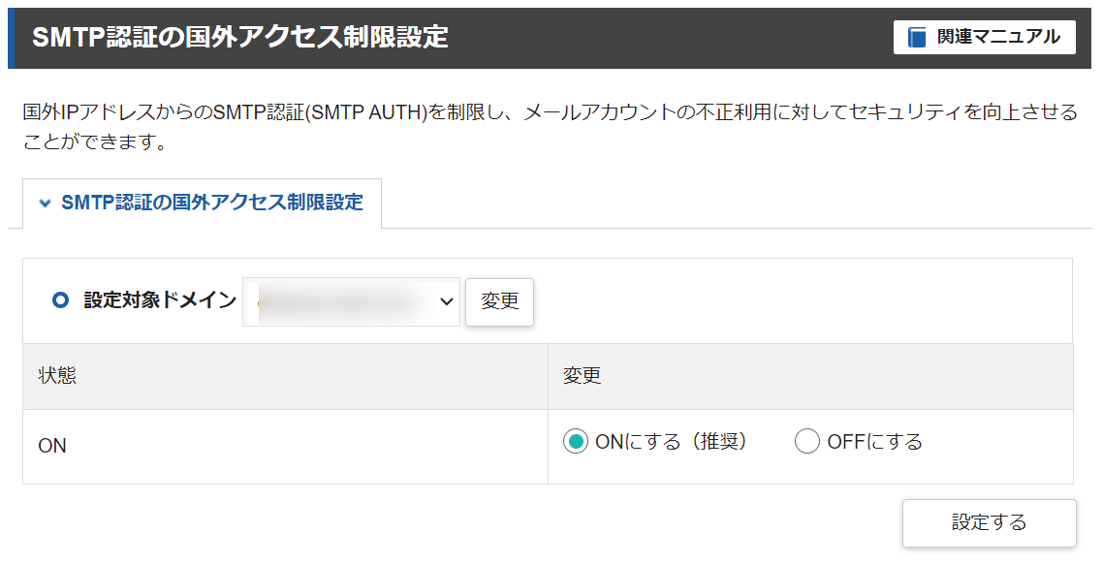Click the 変更 button next to domain selector
Screen dimensions: 1103x565
pos(499,301)
